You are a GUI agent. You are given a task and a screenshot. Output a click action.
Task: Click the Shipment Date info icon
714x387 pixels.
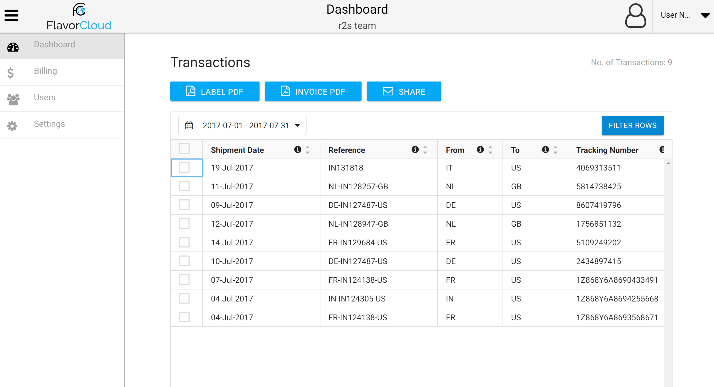pos(298,150)
